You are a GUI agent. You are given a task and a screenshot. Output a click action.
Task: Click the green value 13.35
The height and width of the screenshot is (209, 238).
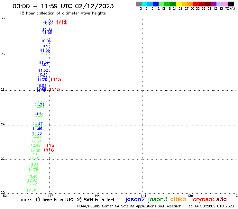(x=32, y=183)
